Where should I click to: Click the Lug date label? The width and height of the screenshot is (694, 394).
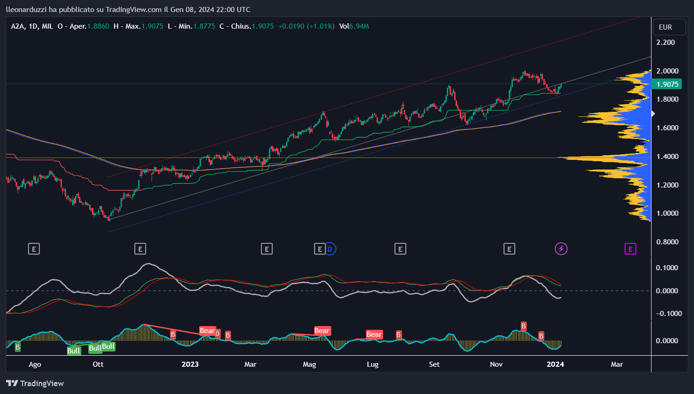click(x=372, y=364)
